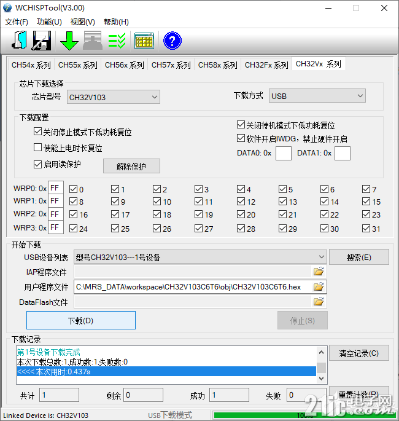Viewport: 399px width, 421px height.
Task: Browse for user program file folder icon
Action: (319, 287)
